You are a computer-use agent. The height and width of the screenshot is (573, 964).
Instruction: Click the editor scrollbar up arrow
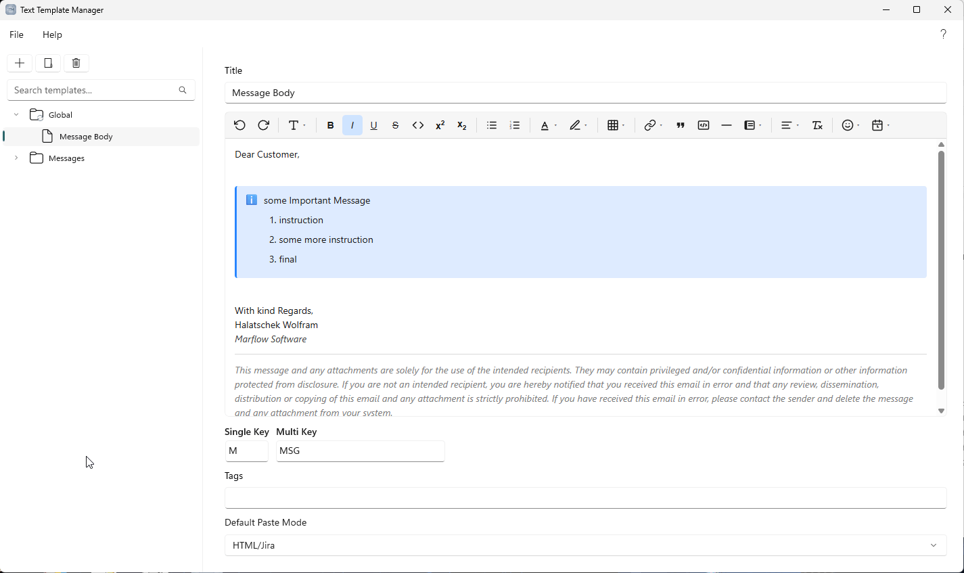[x=941, y=144]
